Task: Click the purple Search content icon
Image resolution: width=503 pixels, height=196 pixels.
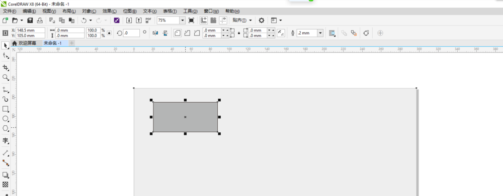Action: click(117, 20)
